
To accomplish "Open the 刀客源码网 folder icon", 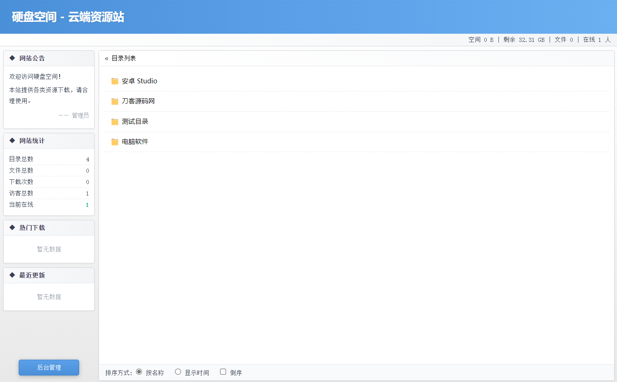I will (x=114, y=101).
